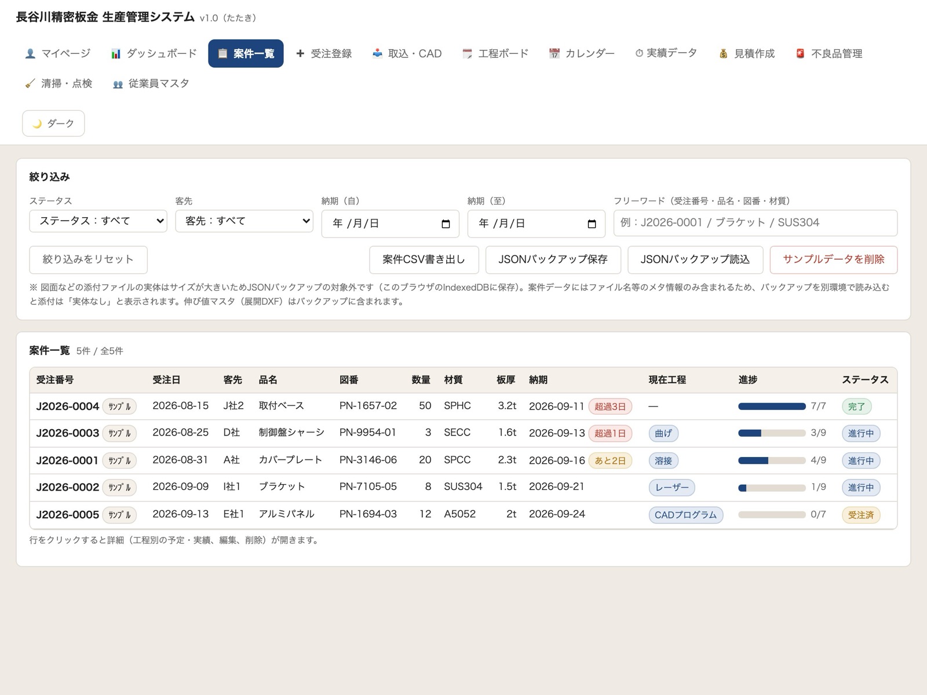Click the 清掃・点検 broom icon
Screen dimensions: 927x695
tap(30, 84)
